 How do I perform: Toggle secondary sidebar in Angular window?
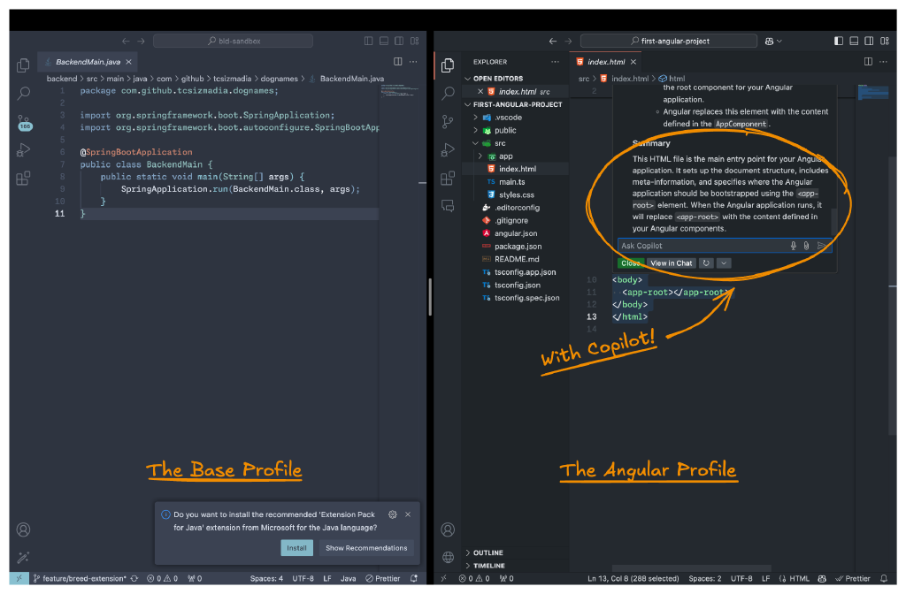(866, 41)
